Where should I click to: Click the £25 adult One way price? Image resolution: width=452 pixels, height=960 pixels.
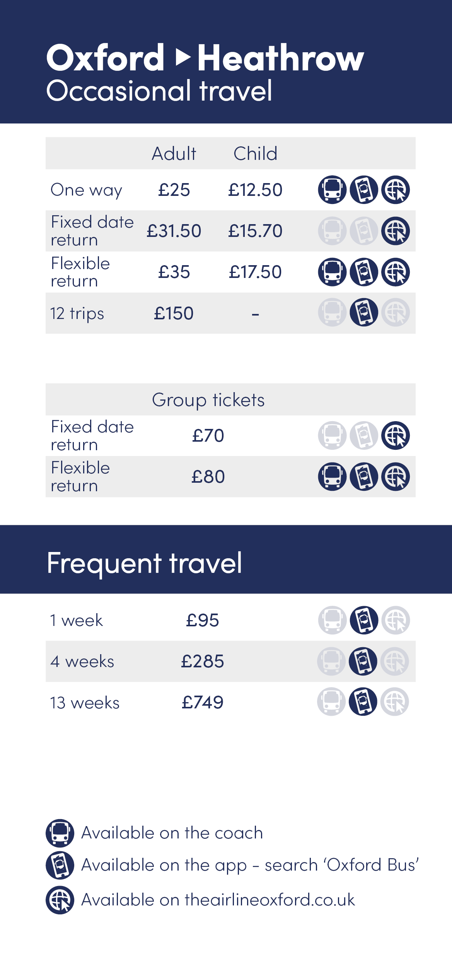coord(174,190)
